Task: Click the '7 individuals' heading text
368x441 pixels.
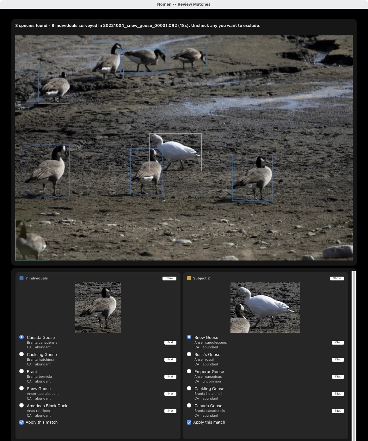Action: (37, 278)
